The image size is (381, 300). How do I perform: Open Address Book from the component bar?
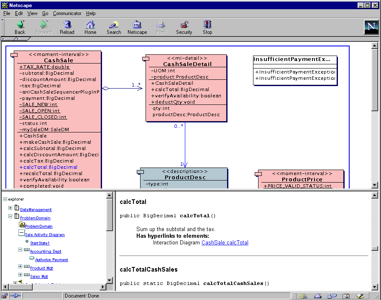coord(345,296)
